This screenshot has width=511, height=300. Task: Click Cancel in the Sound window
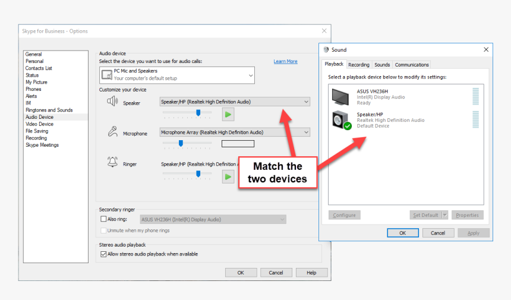point(438,233)
